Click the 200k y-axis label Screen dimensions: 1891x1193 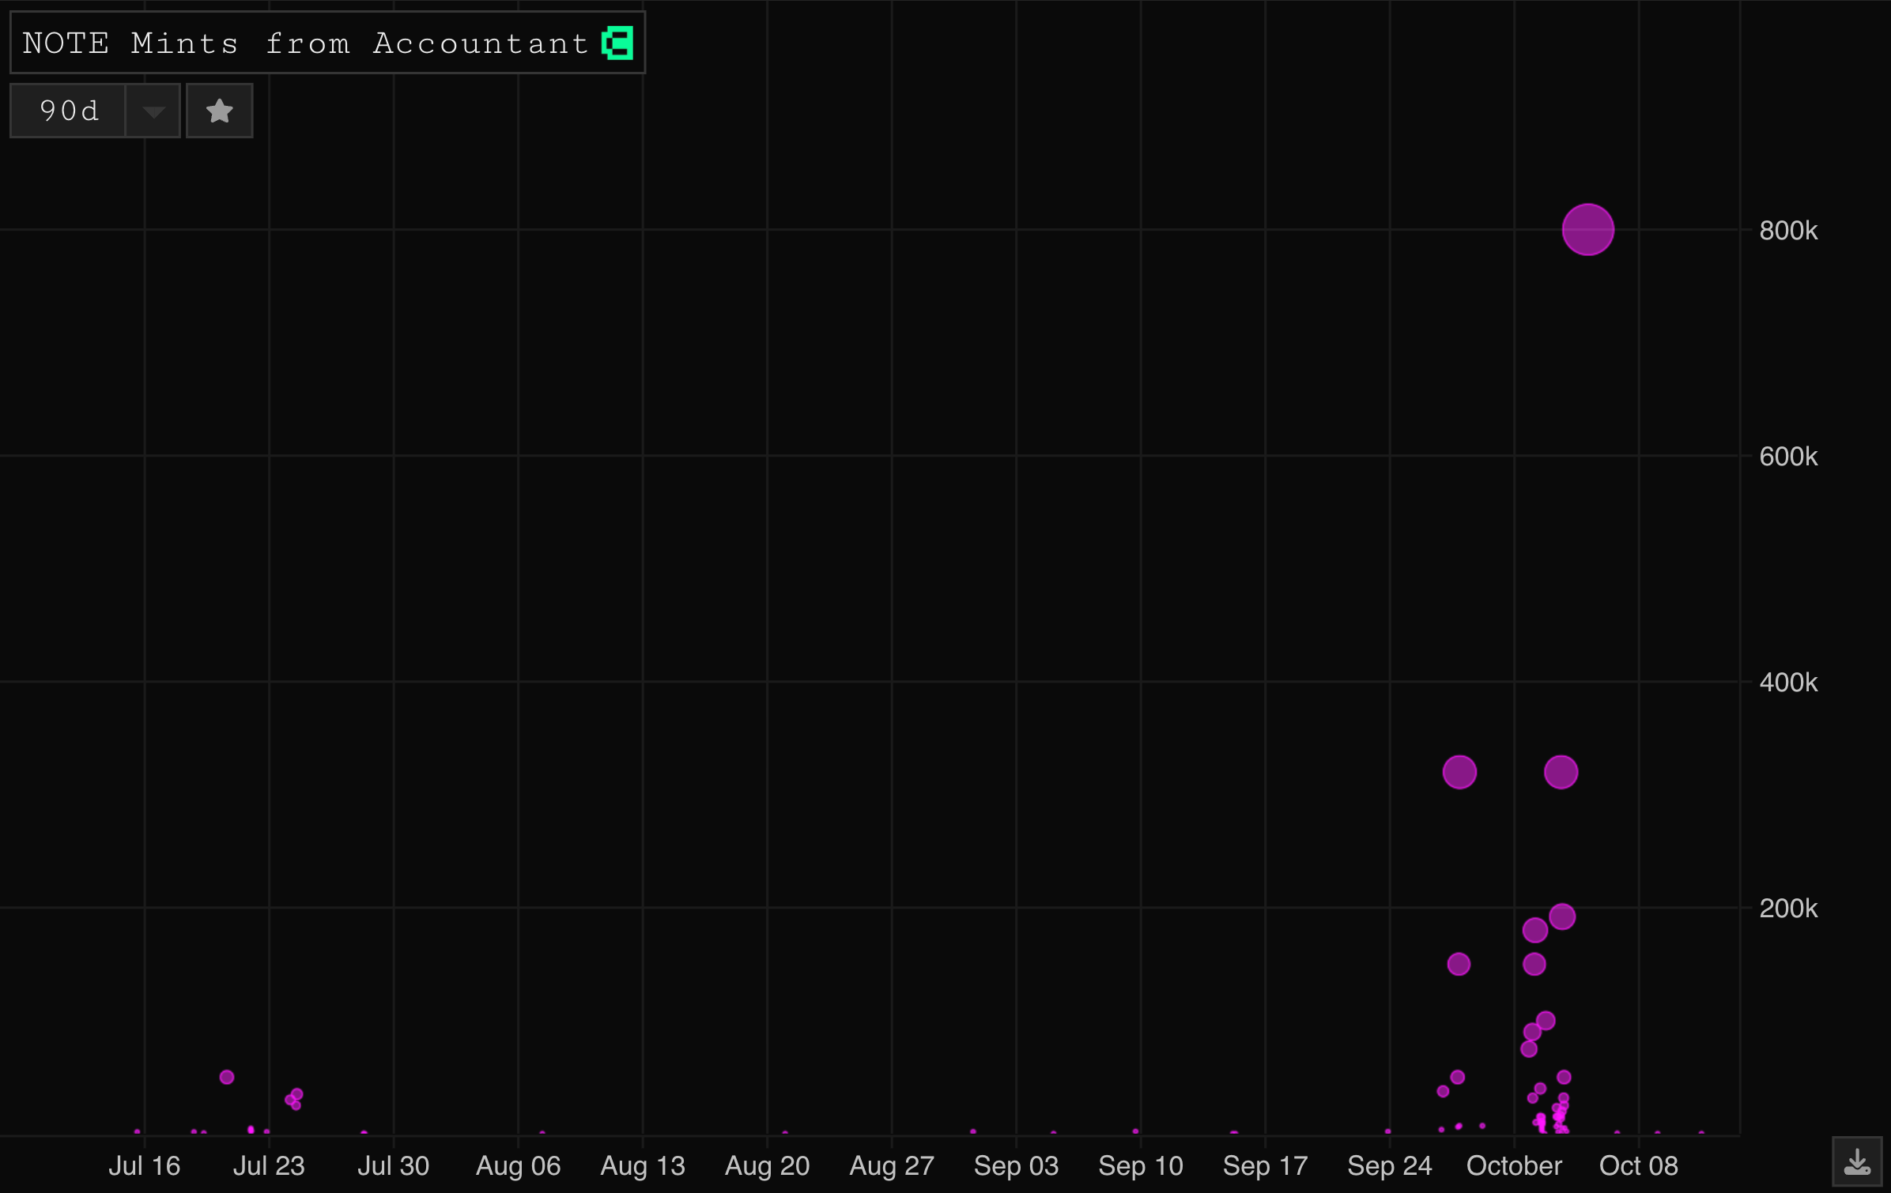pos(1788,909)
